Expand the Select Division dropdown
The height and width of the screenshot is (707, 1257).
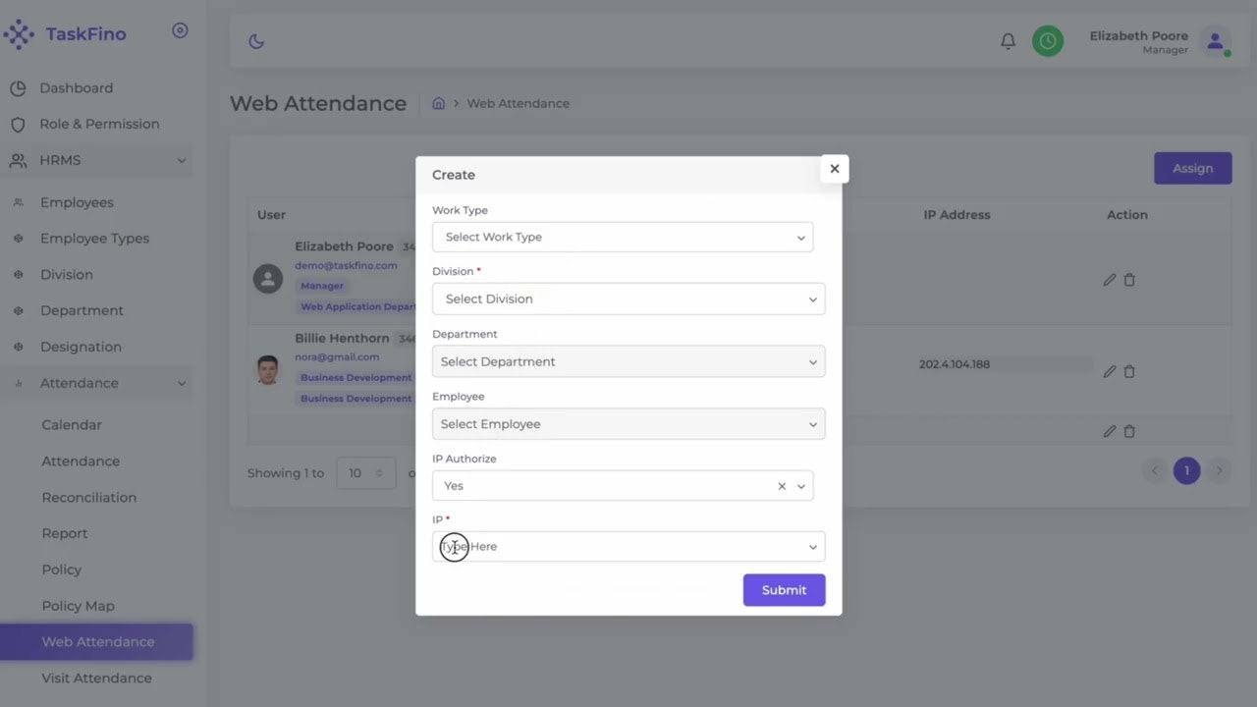628,299
